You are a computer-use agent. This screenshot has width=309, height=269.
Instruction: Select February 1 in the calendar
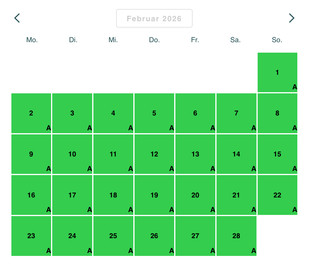coord(277,72)
